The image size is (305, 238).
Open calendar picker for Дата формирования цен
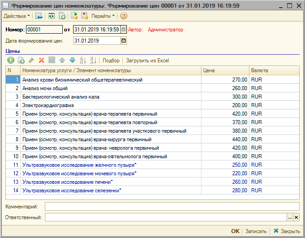pos(124,40)
